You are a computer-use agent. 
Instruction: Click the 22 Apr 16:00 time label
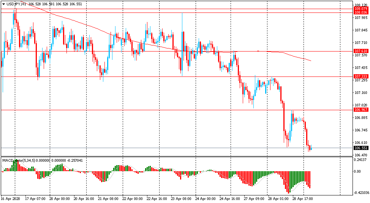click(x=157, y=199)
